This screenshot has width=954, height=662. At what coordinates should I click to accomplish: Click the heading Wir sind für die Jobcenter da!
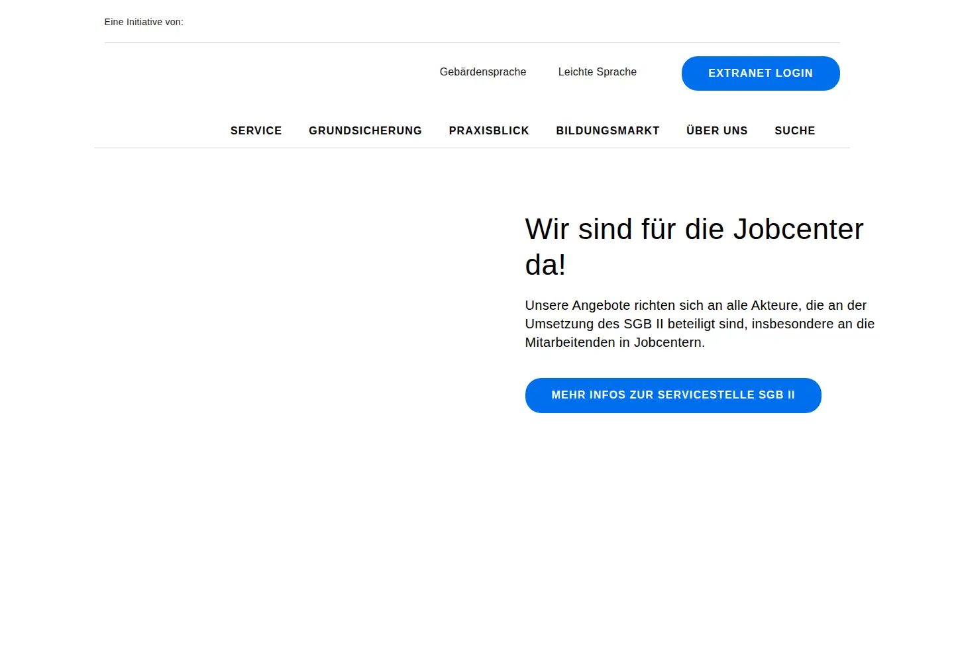[694, 247]
